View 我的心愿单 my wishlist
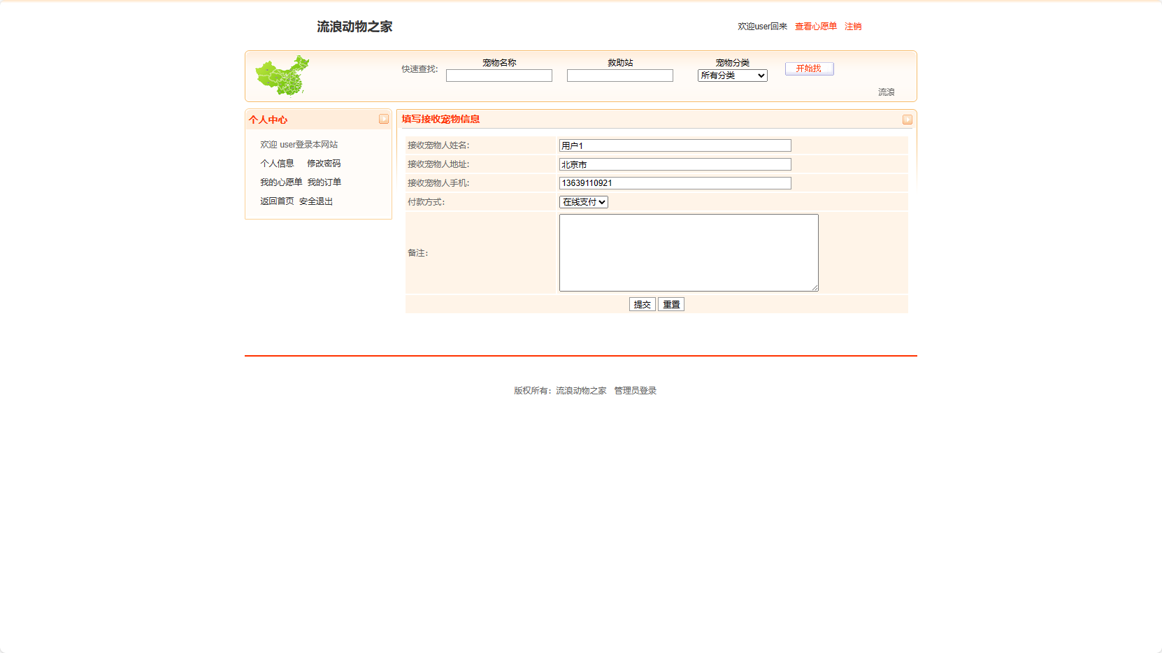Image resolution: width=1162 pixels, height=653 pixels. pyautogui.click(x=279, y=182)
